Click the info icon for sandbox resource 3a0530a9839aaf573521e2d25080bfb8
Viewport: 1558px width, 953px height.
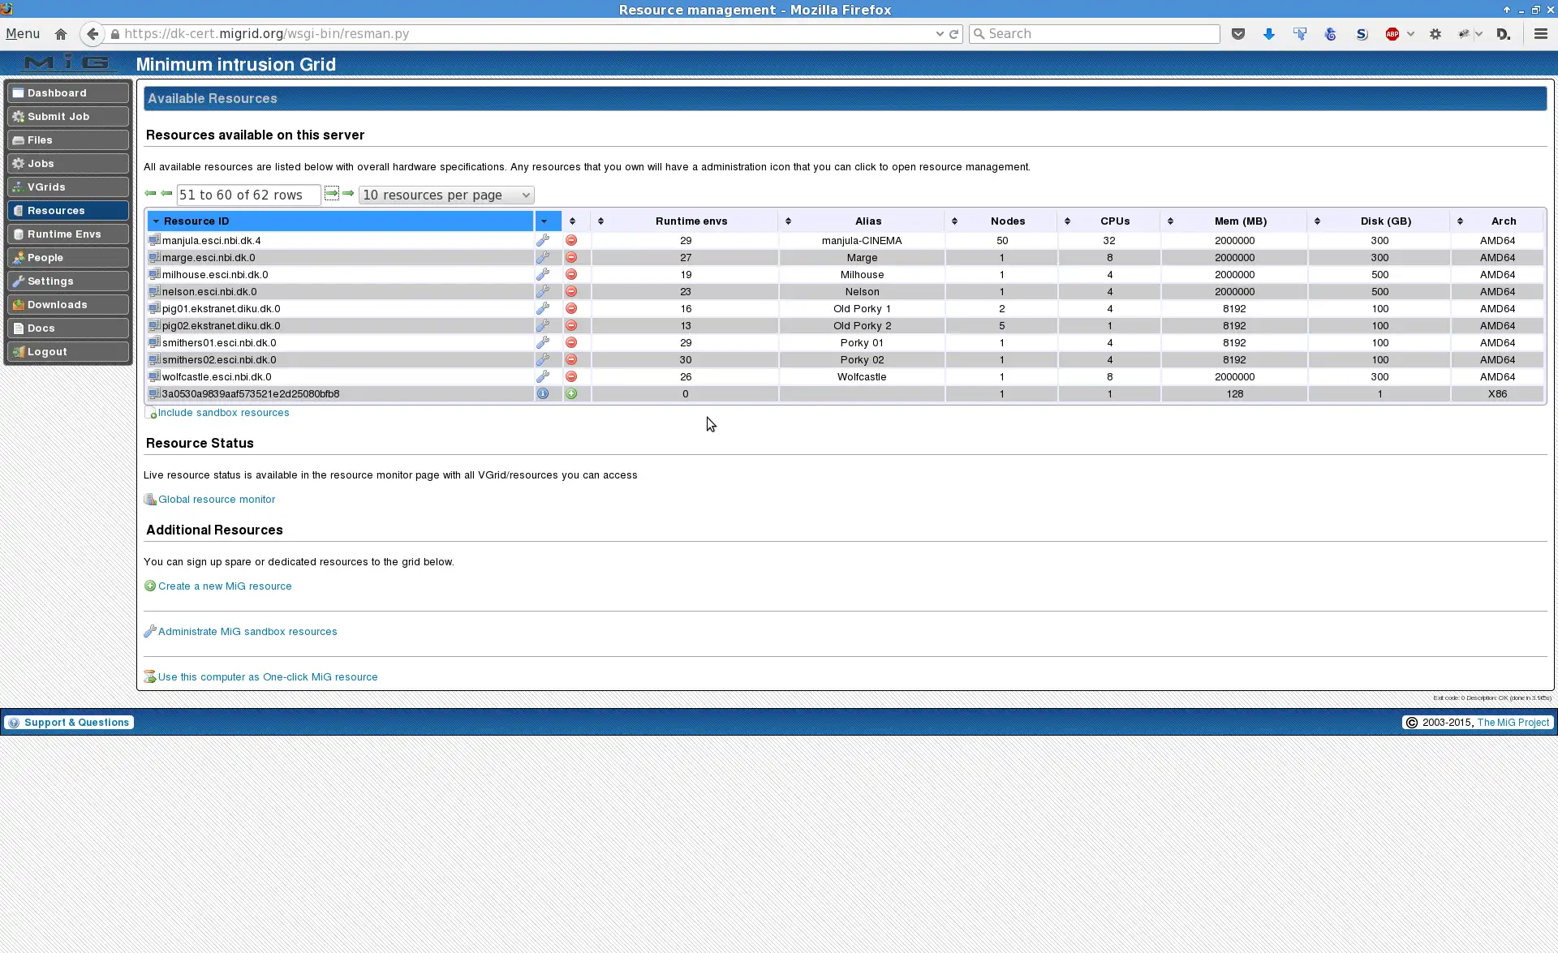point(542,393)
